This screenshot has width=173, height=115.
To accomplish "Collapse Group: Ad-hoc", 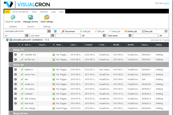I will (x=11, y=113).
